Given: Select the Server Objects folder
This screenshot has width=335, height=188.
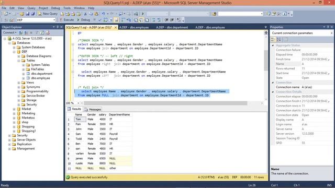Looking at the screenshot, I should pos(26,140).
